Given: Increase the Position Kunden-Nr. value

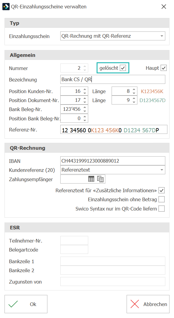Looking at the screenshot, I should pyautogui.click(x=85, y=89).
